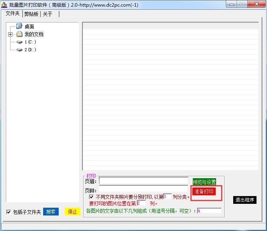Click the 页脚 footer input field

click(x=143, y=189)
